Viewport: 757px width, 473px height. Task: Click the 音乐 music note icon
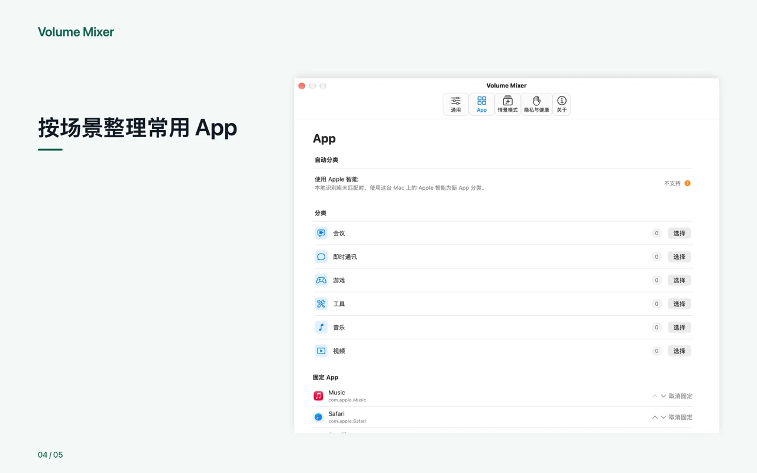coord(321,328)
